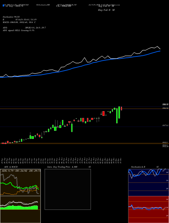Click the 1062.92 price axis label
The image size is (169, 223).
165,108
